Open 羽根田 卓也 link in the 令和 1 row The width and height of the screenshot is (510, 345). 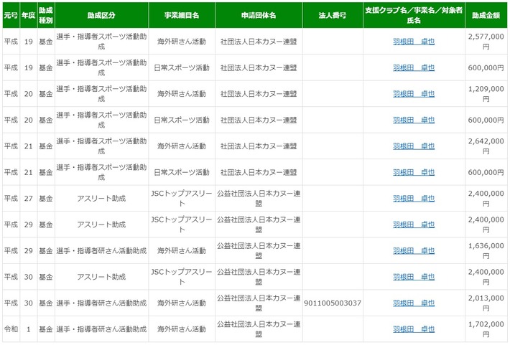[414, 329]
